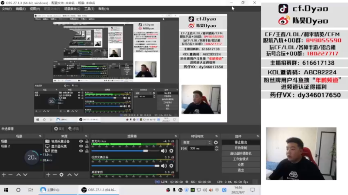
Task: Toggle the lock on 视频采集设备 source
Action: click(87, 141)
